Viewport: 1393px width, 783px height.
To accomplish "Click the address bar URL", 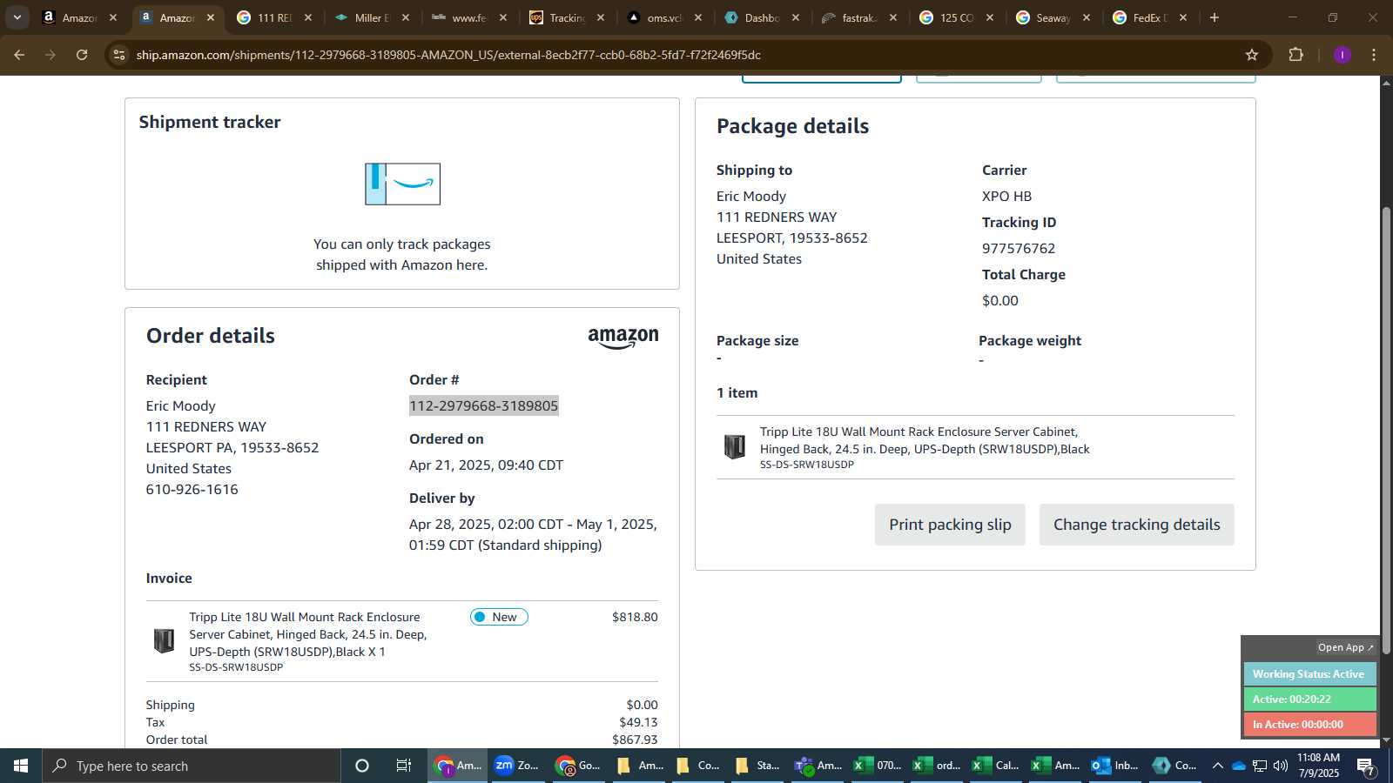I will [448, 55].
